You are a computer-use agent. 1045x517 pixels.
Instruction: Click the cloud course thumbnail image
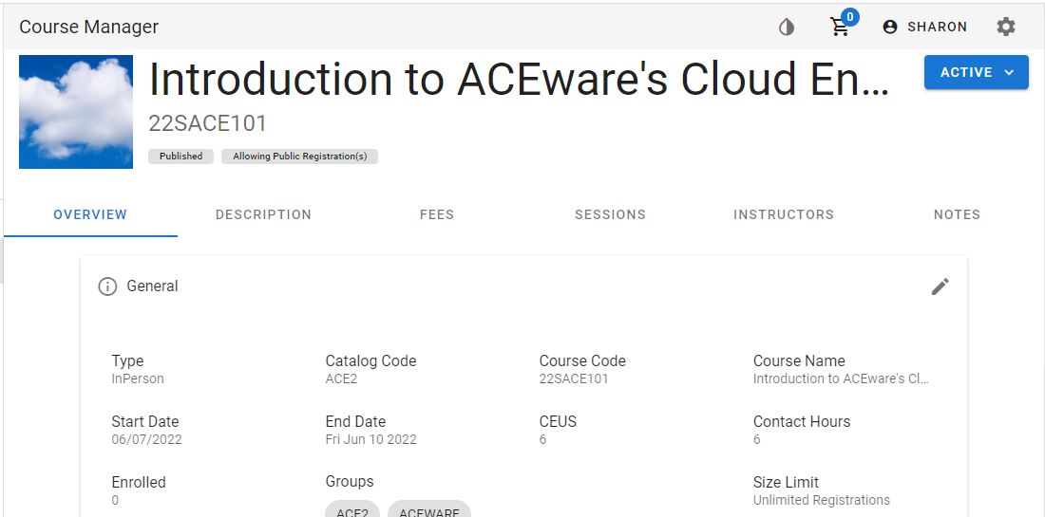pos(76,112)
